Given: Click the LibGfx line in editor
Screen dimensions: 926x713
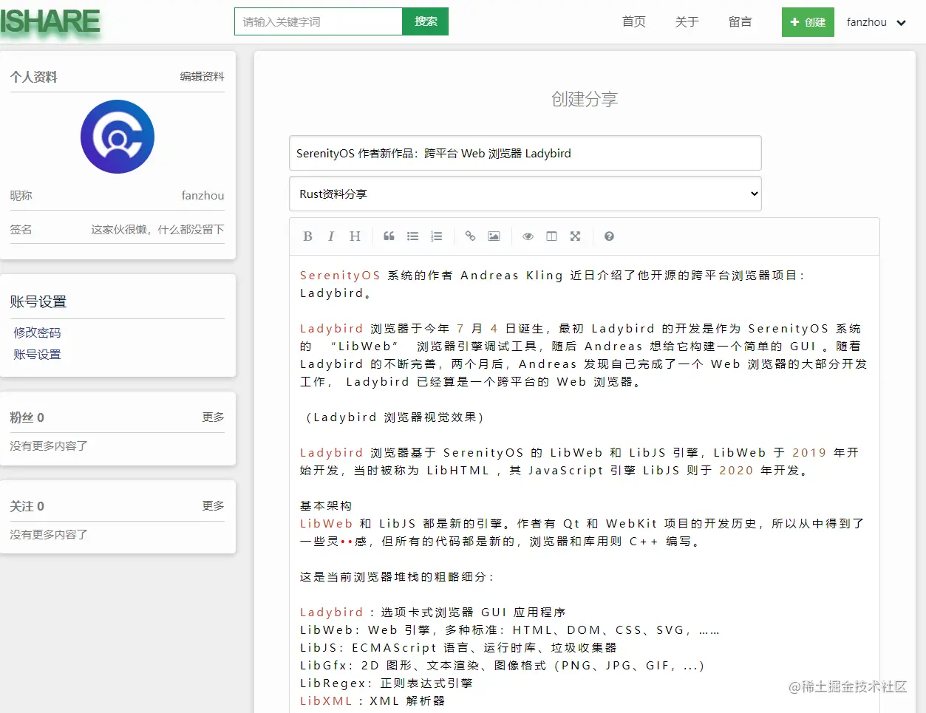Looking at the screenshot, I should (503, 666).
